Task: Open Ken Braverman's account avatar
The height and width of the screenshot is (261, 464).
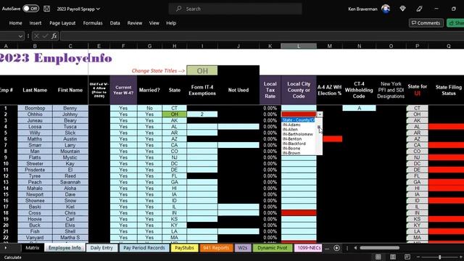Action: click(x=385, y=9)
